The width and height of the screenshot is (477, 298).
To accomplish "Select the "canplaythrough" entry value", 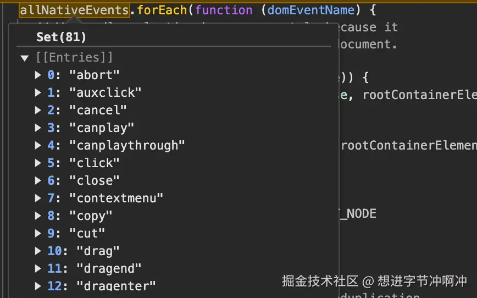I will pyautogui.click(x=127, y=145).
